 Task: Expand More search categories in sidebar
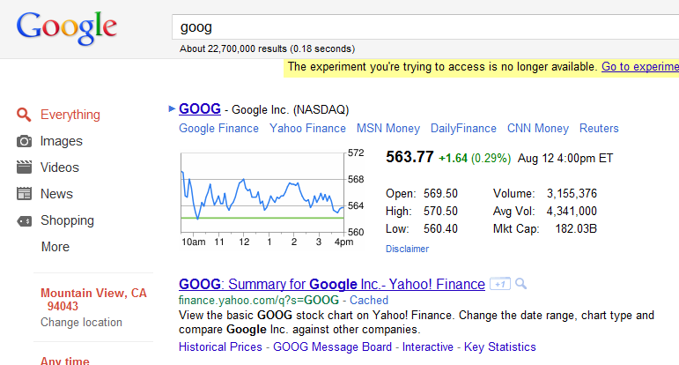tap(55, 247)
